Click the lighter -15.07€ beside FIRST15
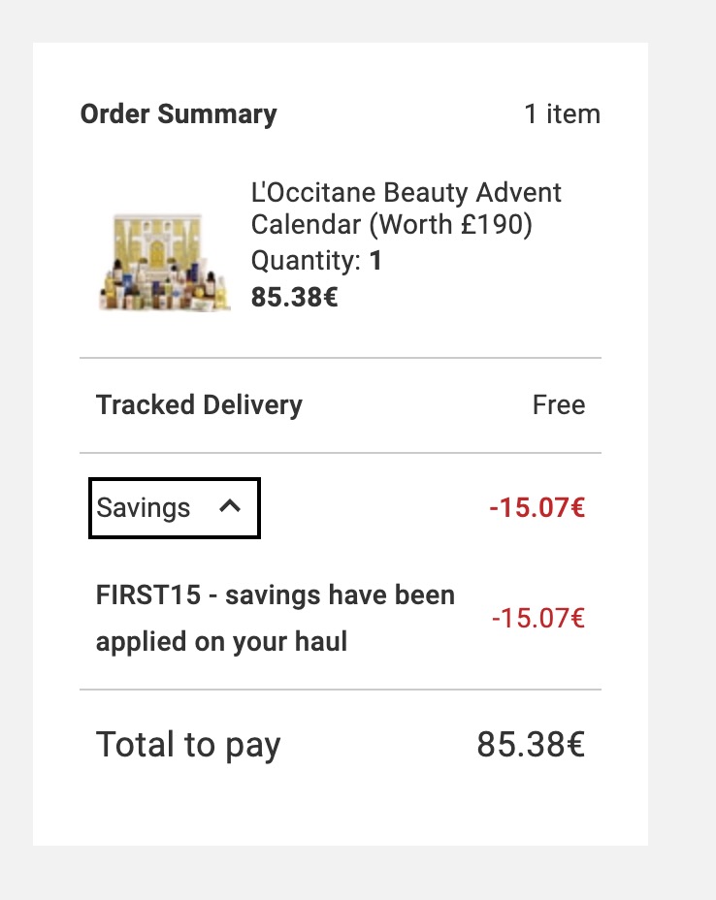716x900 pixels. (538, 618)
